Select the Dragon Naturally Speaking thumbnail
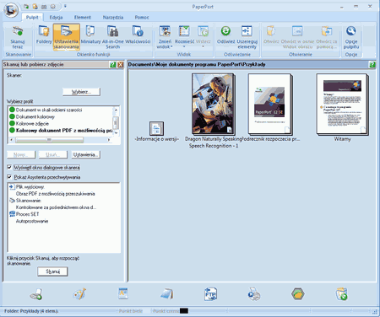Viewport: 380px width, 317px height. point(213,104)
